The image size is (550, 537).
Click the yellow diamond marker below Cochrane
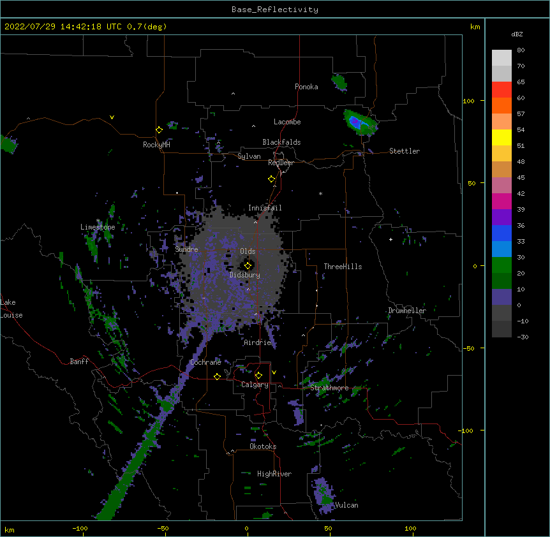pos(217,376)
